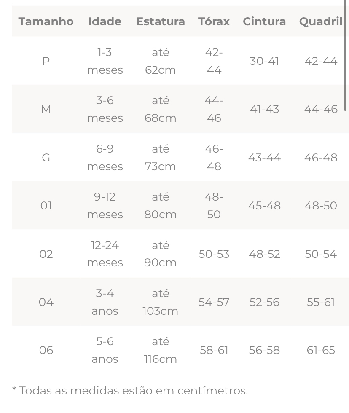Click the Tamanho column header
Screen dimensions: 349x413
(x=46, y=21)
